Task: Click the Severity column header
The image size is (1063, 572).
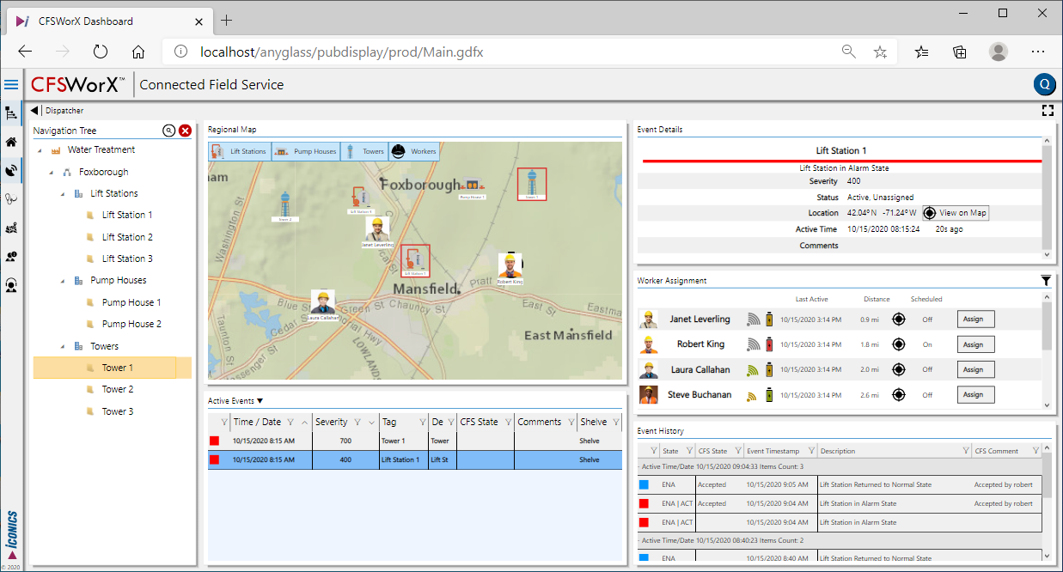Action: [331, 422]
